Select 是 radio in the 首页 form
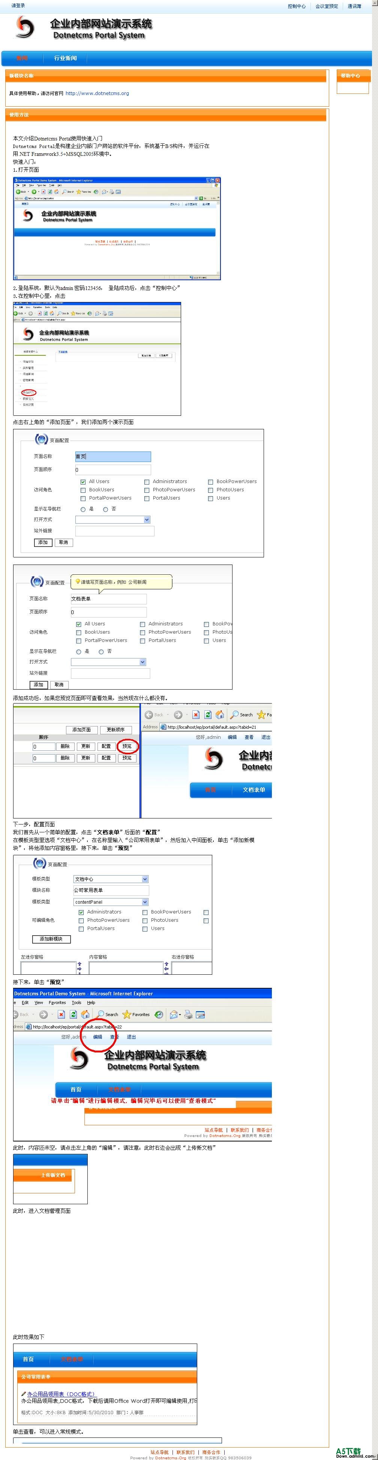The height and width of the screenshot is (1460, 378). click(83, 510)
